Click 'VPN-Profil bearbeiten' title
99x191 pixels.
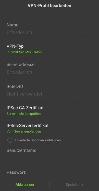click(49, 6)
